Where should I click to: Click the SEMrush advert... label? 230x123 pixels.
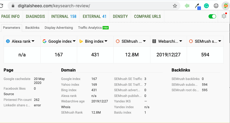point(127,90)
